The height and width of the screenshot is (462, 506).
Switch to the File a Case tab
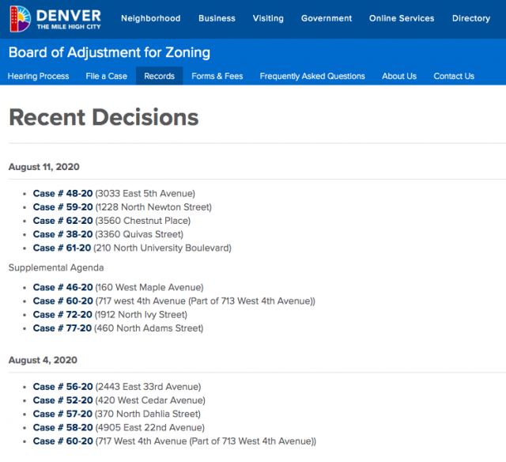(107, 76)
